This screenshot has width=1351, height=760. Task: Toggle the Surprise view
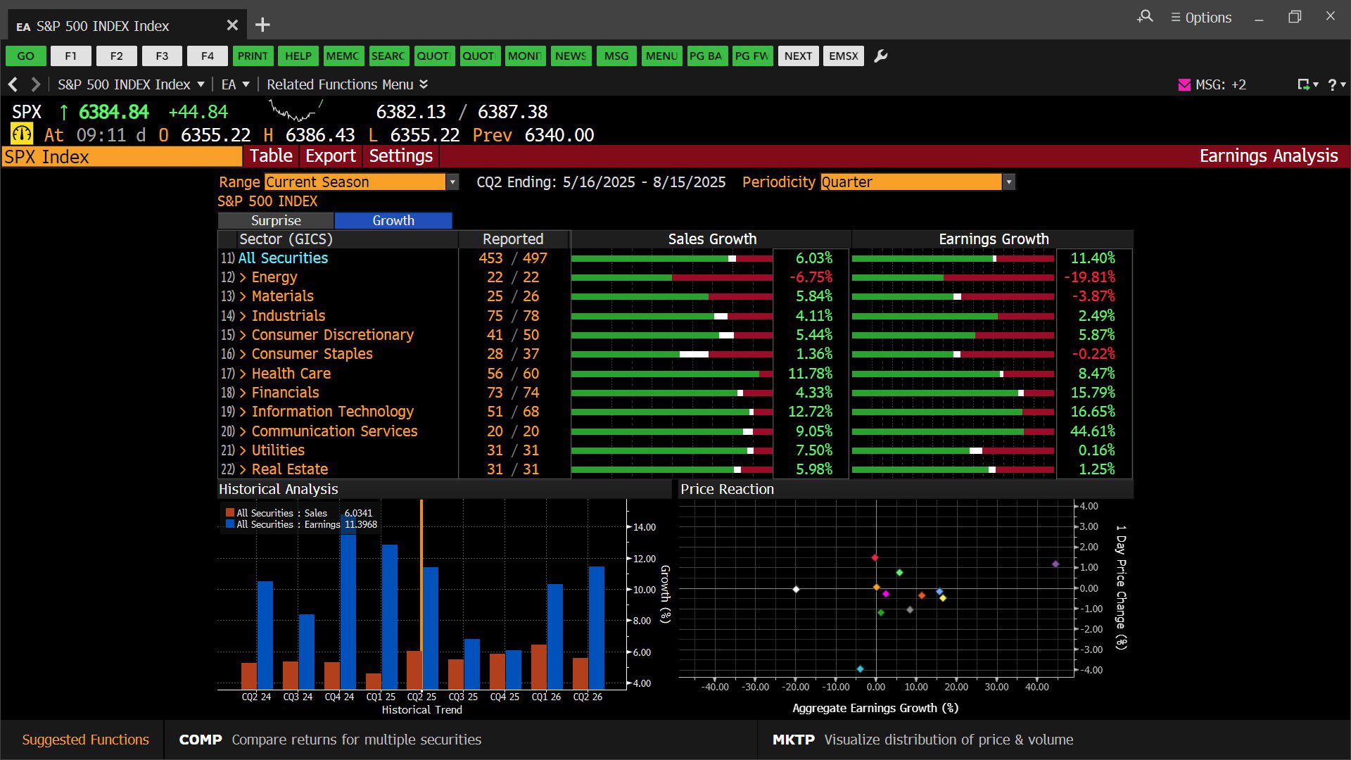coord(276,220)
